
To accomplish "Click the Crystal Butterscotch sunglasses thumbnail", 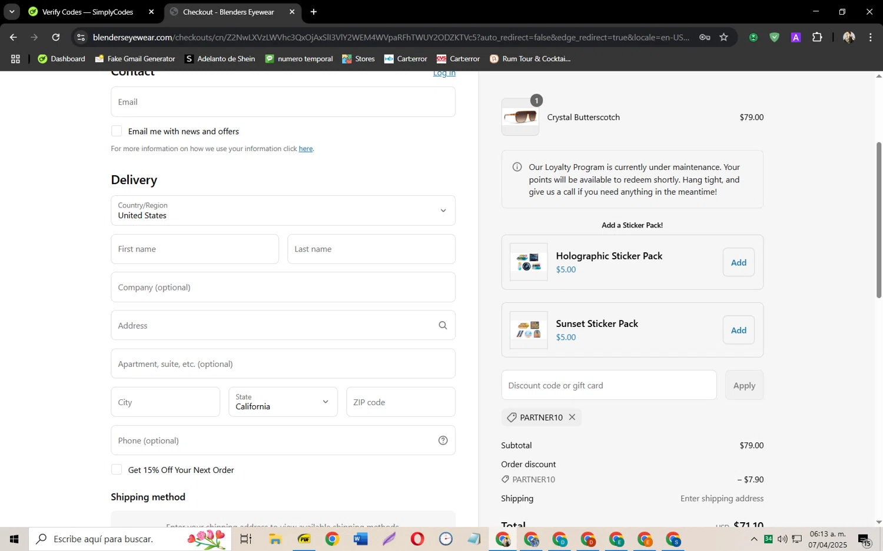I will click(520, 117).
